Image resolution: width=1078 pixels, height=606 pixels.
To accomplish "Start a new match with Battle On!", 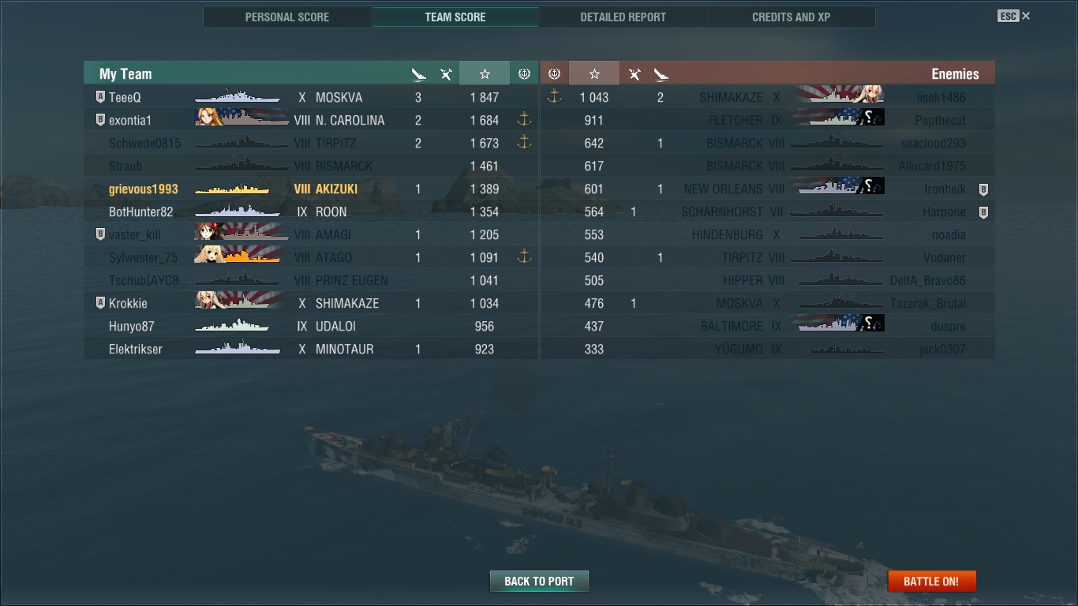I will click(x=932, y=582).
